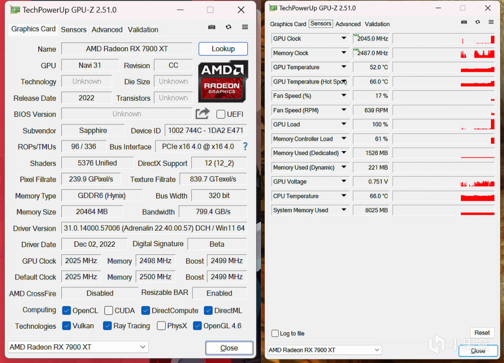The height and width of the screenshot is (363, 504).
Task: Open Memory Used (Dedicated) dropdown
Action: tap(344, 153)
